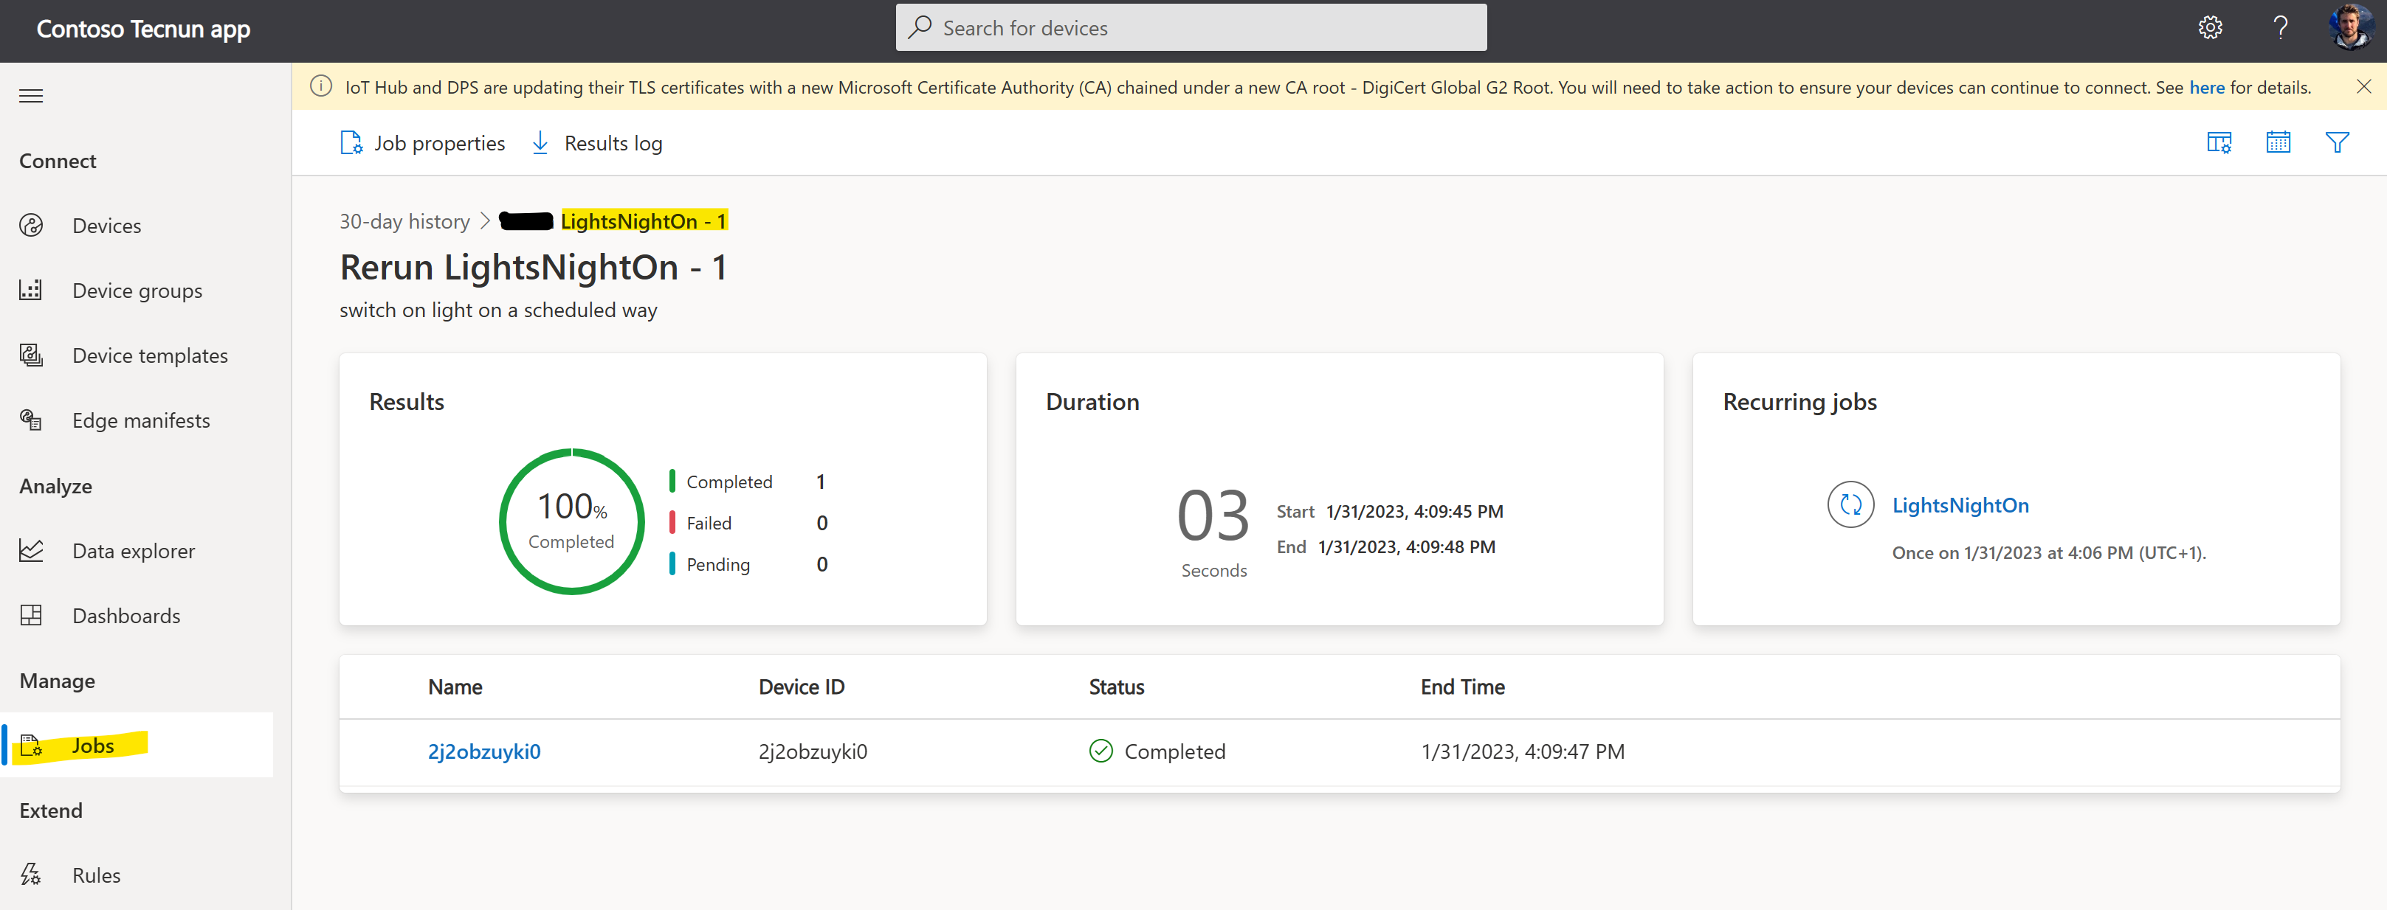Click the filter funnel icon
The width and height of the screenshot is (2387, 910).
[x=2336, y=142]
